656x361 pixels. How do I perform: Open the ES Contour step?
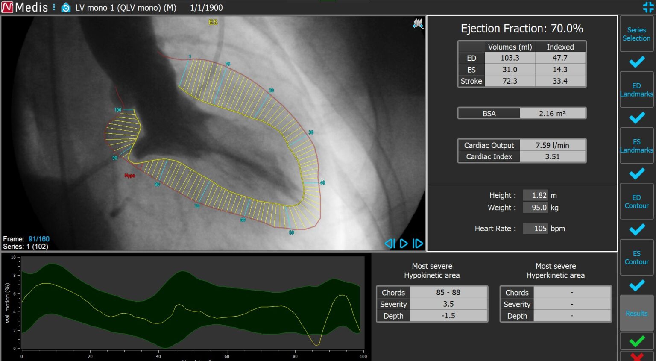636,258
